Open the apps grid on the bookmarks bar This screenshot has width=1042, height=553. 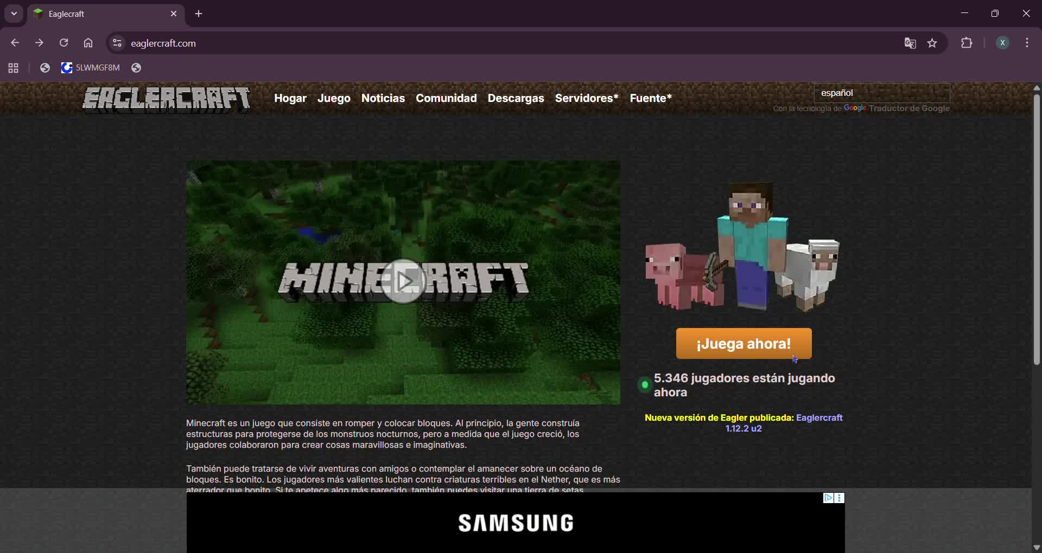[x=12, y=68]
